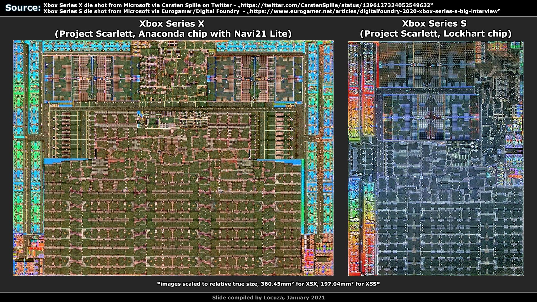Click "Slide compiled by Locuza, January 2021" credit
The width and height of the screenshot is (537, 302).
pos(268,298)
